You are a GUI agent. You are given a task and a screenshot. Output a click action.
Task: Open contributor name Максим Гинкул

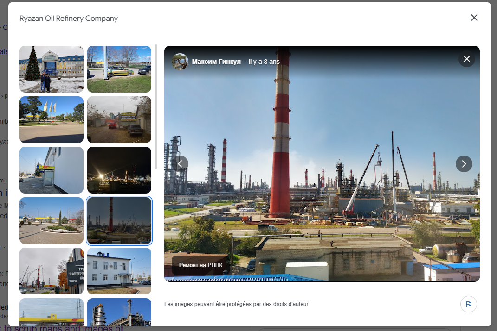216,62
